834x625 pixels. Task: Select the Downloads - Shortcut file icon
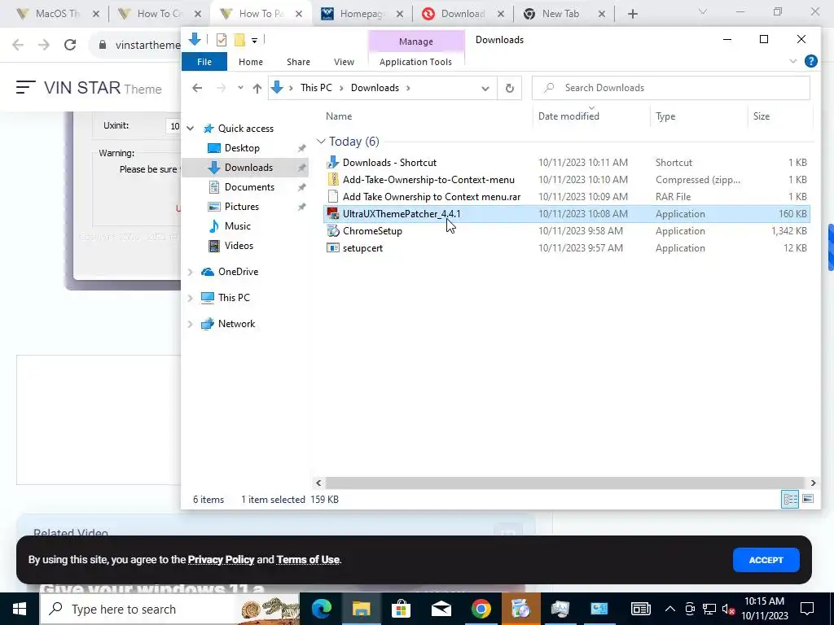pyautogui.click(x=333, y=162)
